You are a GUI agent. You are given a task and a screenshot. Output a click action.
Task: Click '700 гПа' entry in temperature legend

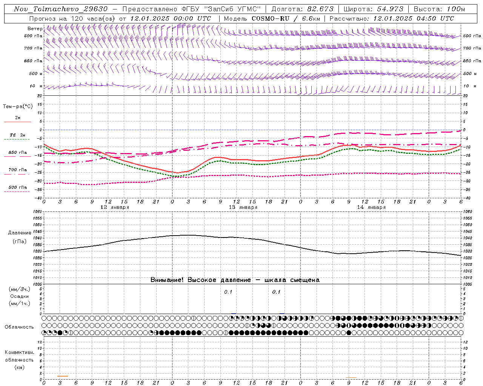pos(18,170)
